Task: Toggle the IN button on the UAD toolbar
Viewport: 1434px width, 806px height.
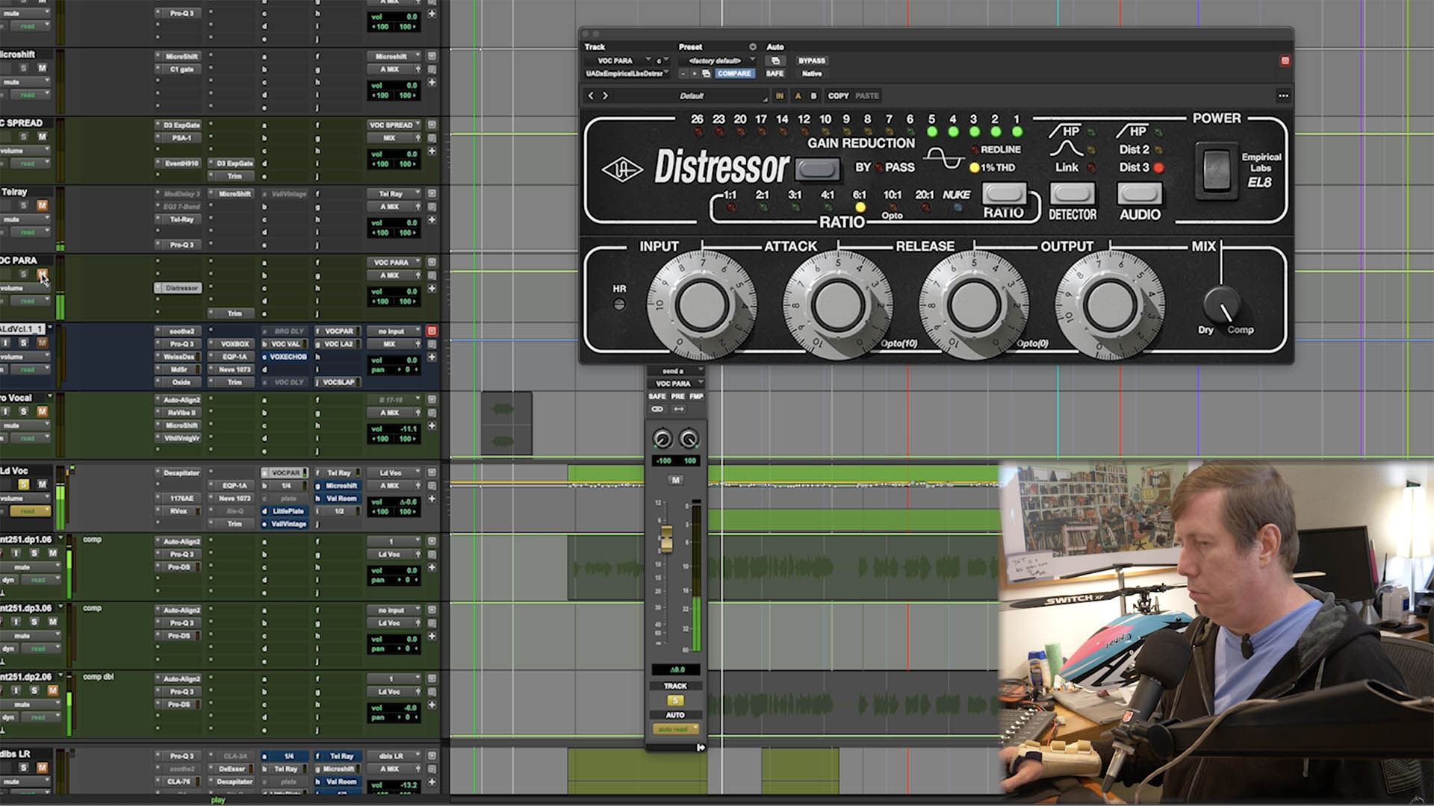Action: tap(780, 96)
